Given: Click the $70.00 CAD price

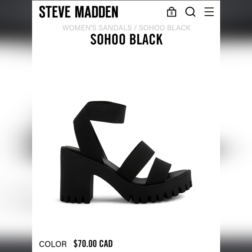Looking at the screenshot, I should pyautogui.click(x=93, y=244).
